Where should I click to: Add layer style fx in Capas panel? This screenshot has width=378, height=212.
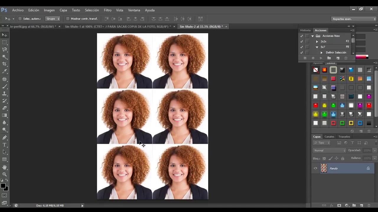click(332, 205)
